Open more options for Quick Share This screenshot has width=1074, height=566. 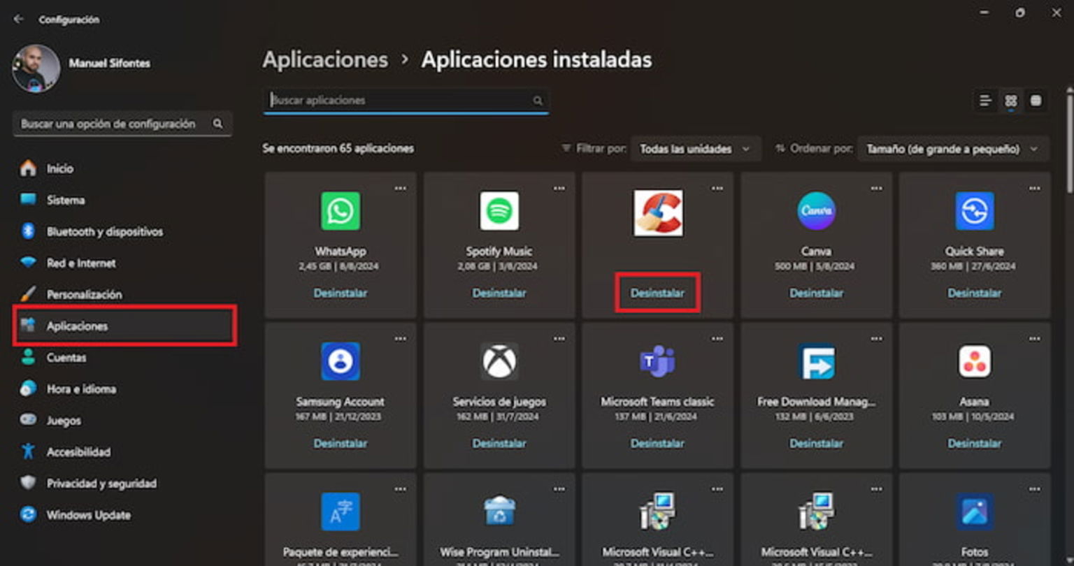tap(1035, 189)
